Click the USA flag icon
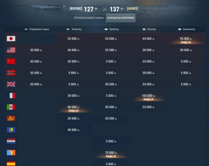This screenshot has height=166, width=209. [x=11, y=50]
